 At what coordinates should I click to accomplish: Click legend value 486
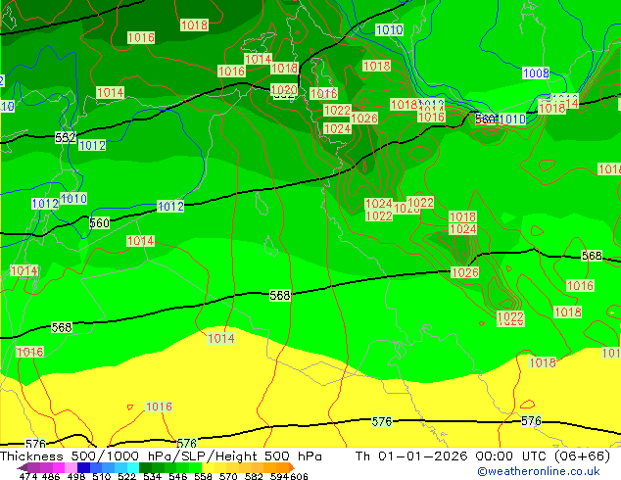(x=51, y=476)
